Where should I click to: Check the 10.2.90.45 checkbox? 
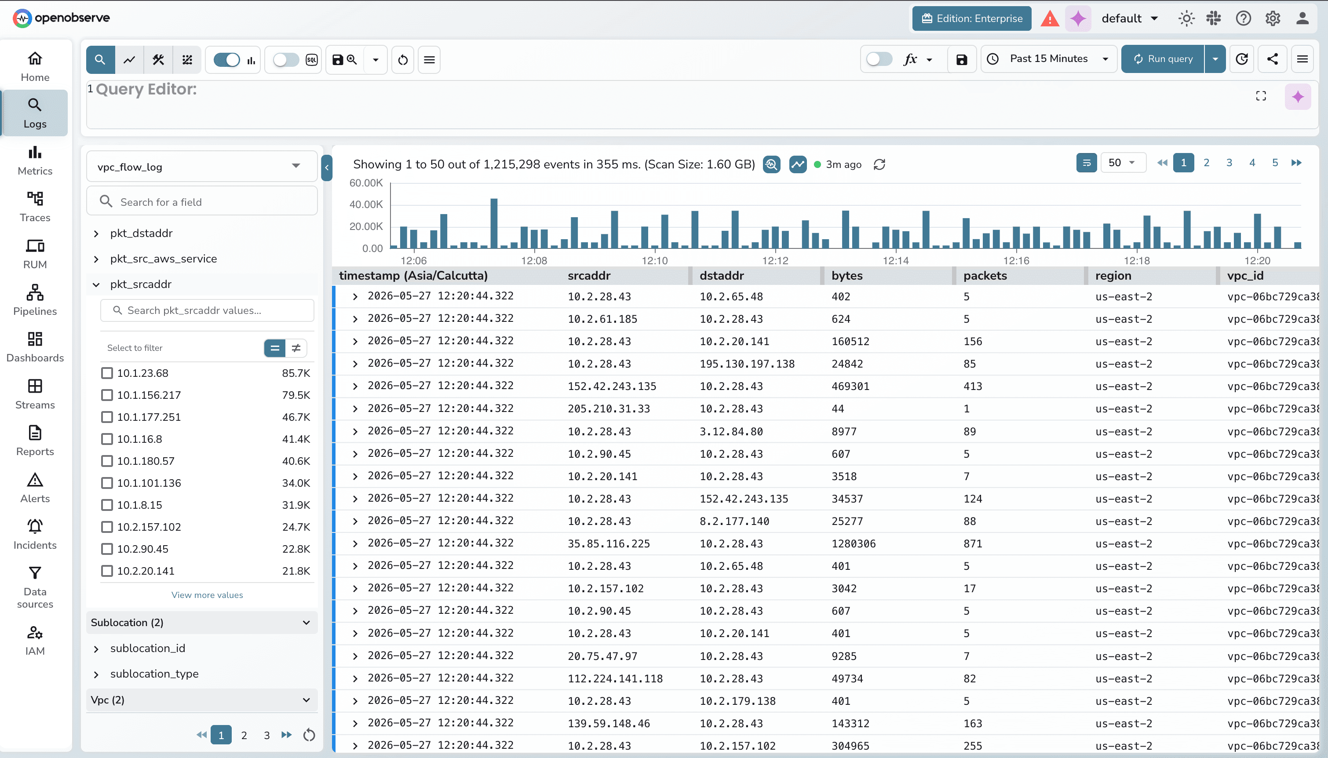point(107,549)
